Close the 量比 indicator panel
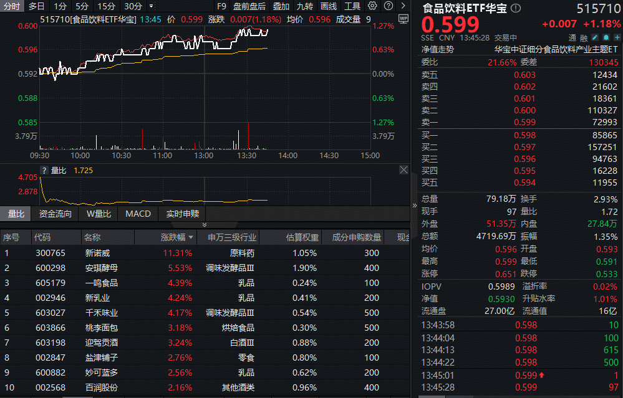623x398 pixels. (x=403, y=169)
